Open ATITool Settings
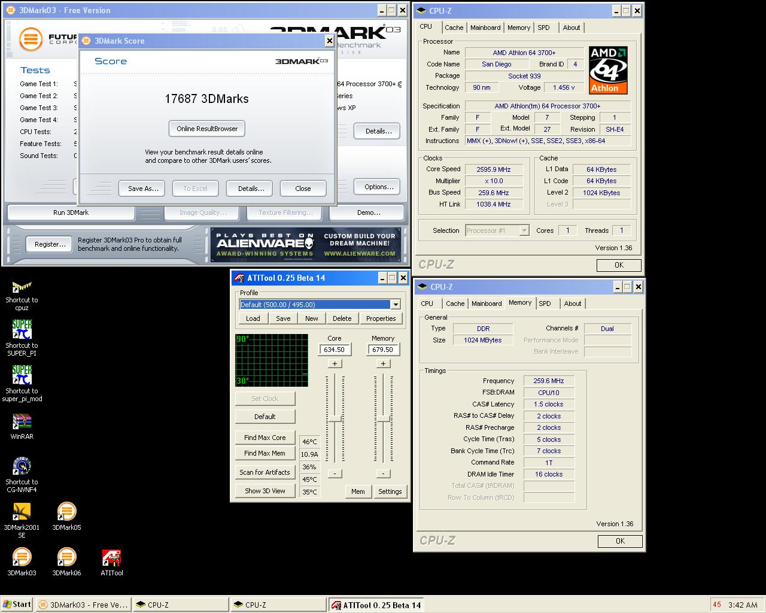Viewport: 766px width, 613px height. pos(390,491)
